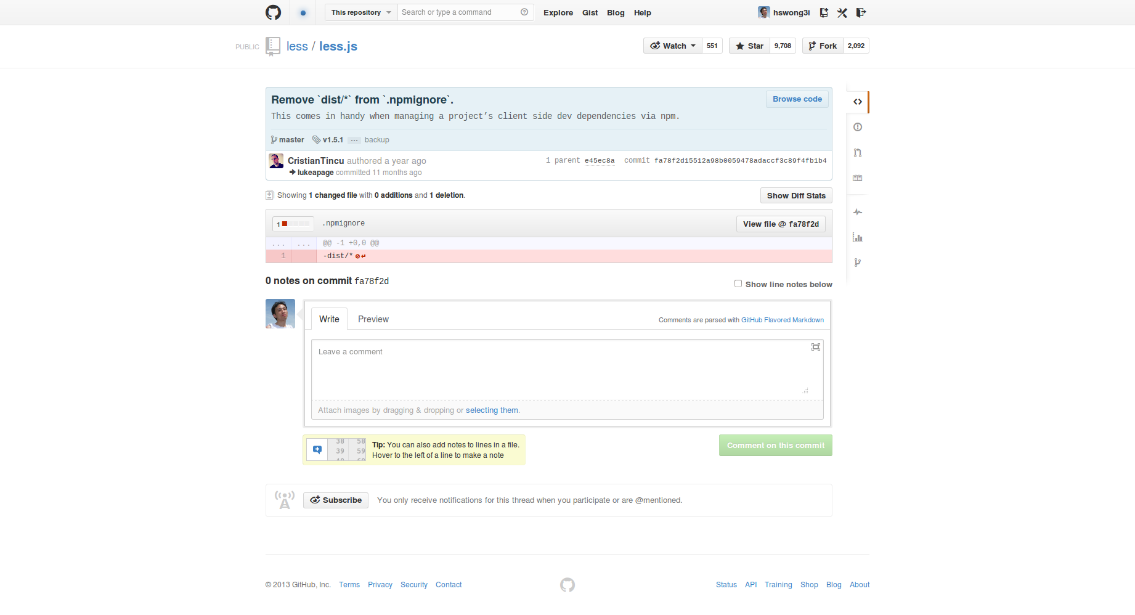Open the less.js repository link

338,46
